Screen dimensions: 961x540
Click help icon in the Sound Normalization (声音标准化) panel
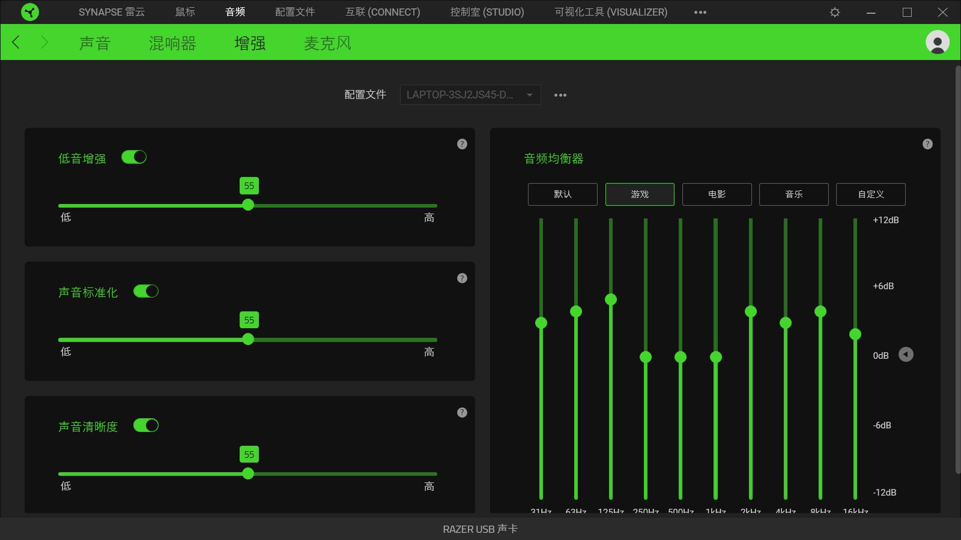(462, 278)
